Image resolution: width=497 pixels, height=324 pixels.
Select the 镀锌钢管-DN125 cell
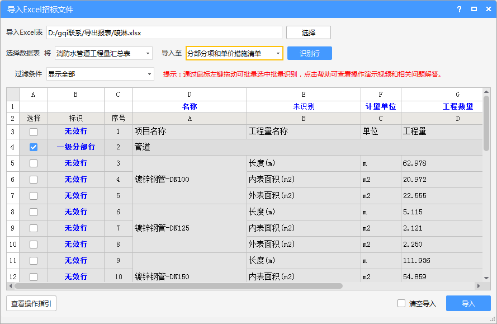[190, 228]
